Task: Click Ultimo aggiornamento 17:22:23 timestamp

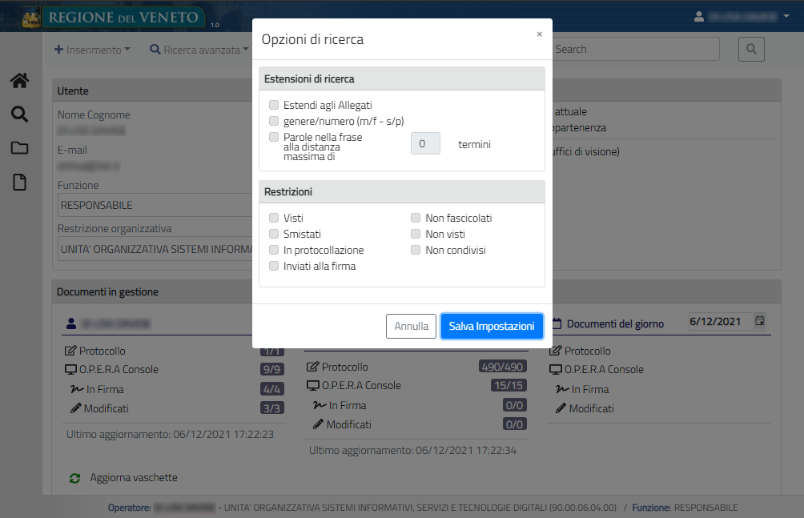Action: pos(171,435)
